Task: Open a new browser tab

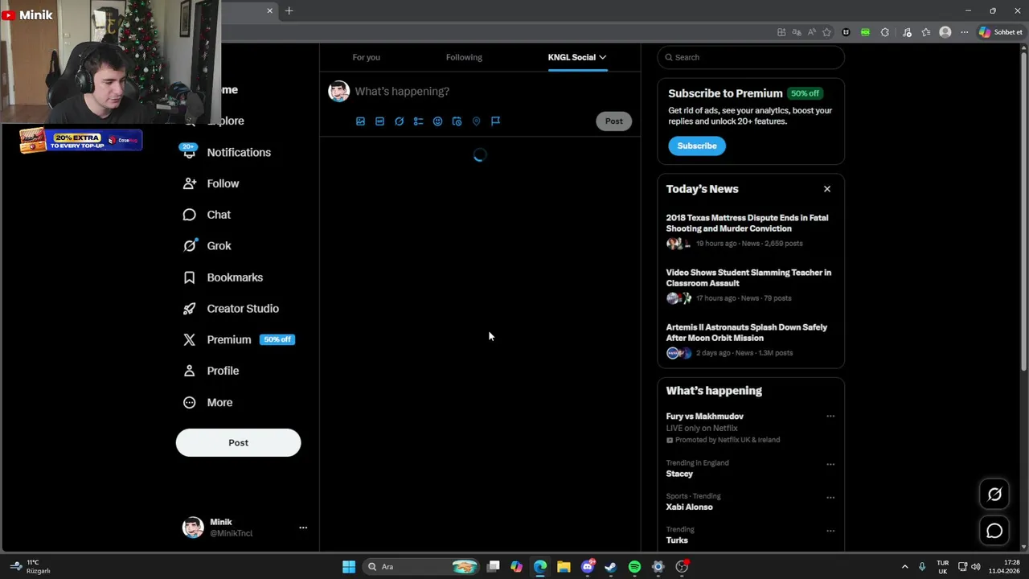Action: pyautogui.click(x=289, y=10)
